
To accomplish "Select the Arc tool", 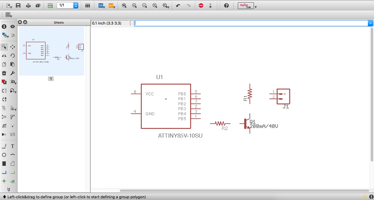I will tap(13, 155).
